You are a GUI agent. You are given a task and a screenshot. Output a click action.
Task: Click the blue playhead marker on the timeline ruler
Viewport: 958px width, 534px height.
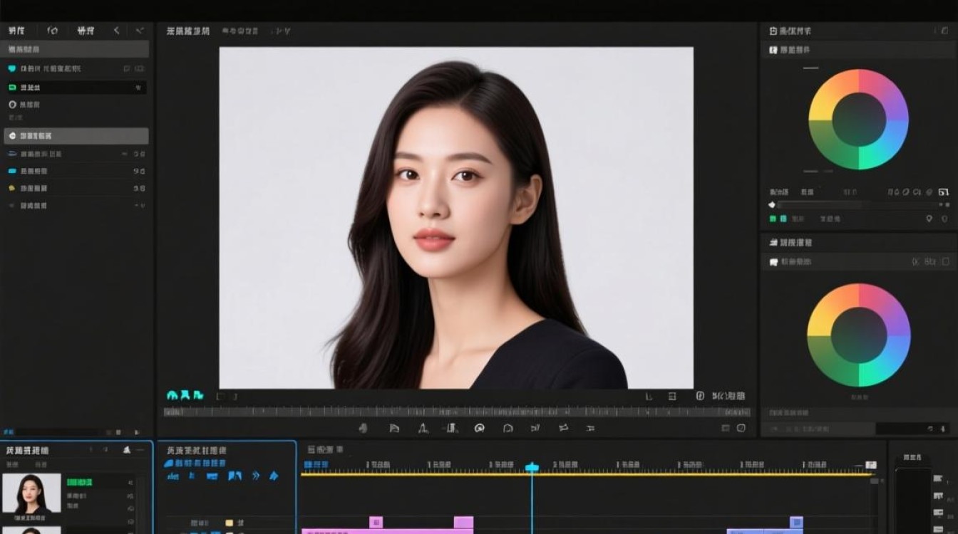click(x=532, y=467)
